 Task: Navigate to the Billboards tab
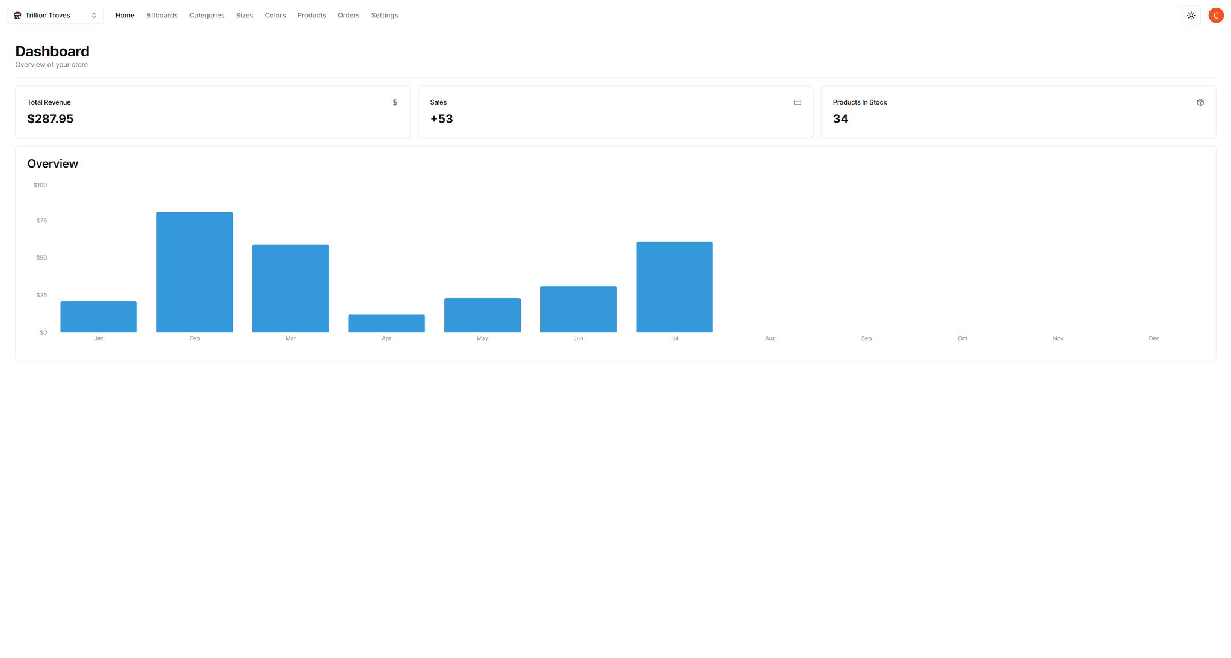tap(162, 15)
